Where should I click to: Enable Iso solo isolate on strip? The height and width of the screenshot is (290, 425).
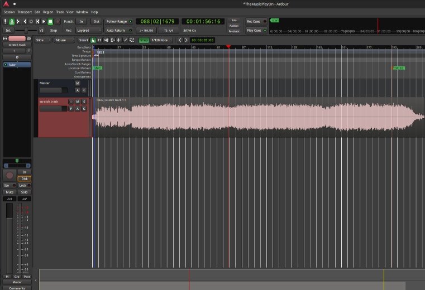point(9,186)
